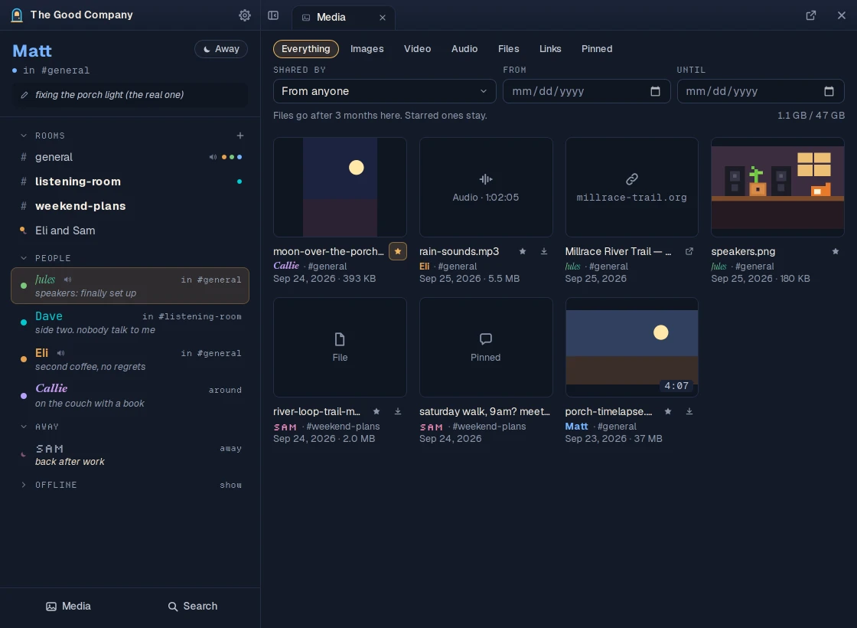Click The Good Company logo icon
This screenshot has height=628, width=857.
[x=17, y=15]
